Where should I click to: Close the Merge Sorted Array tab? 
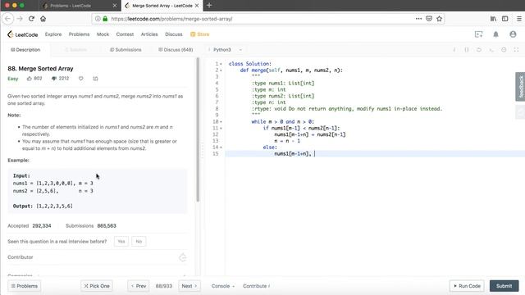197,6
